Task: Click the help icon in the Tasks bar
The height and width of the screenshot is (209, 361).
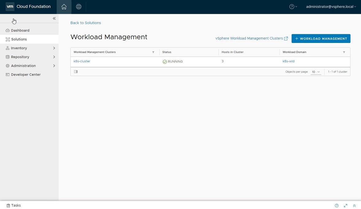Action: coord(336,206)
